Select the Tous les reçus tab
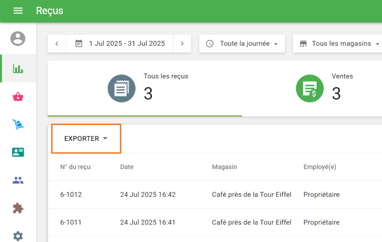The width and height of the screenshot is (382, 242). tap(145, 88)
